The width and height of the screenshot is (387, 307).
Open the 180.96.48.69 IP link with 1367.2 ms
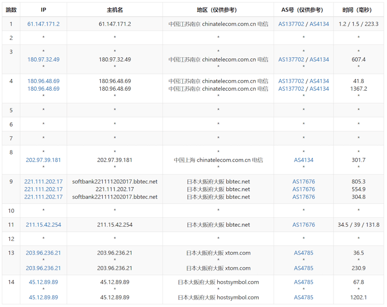44,89
